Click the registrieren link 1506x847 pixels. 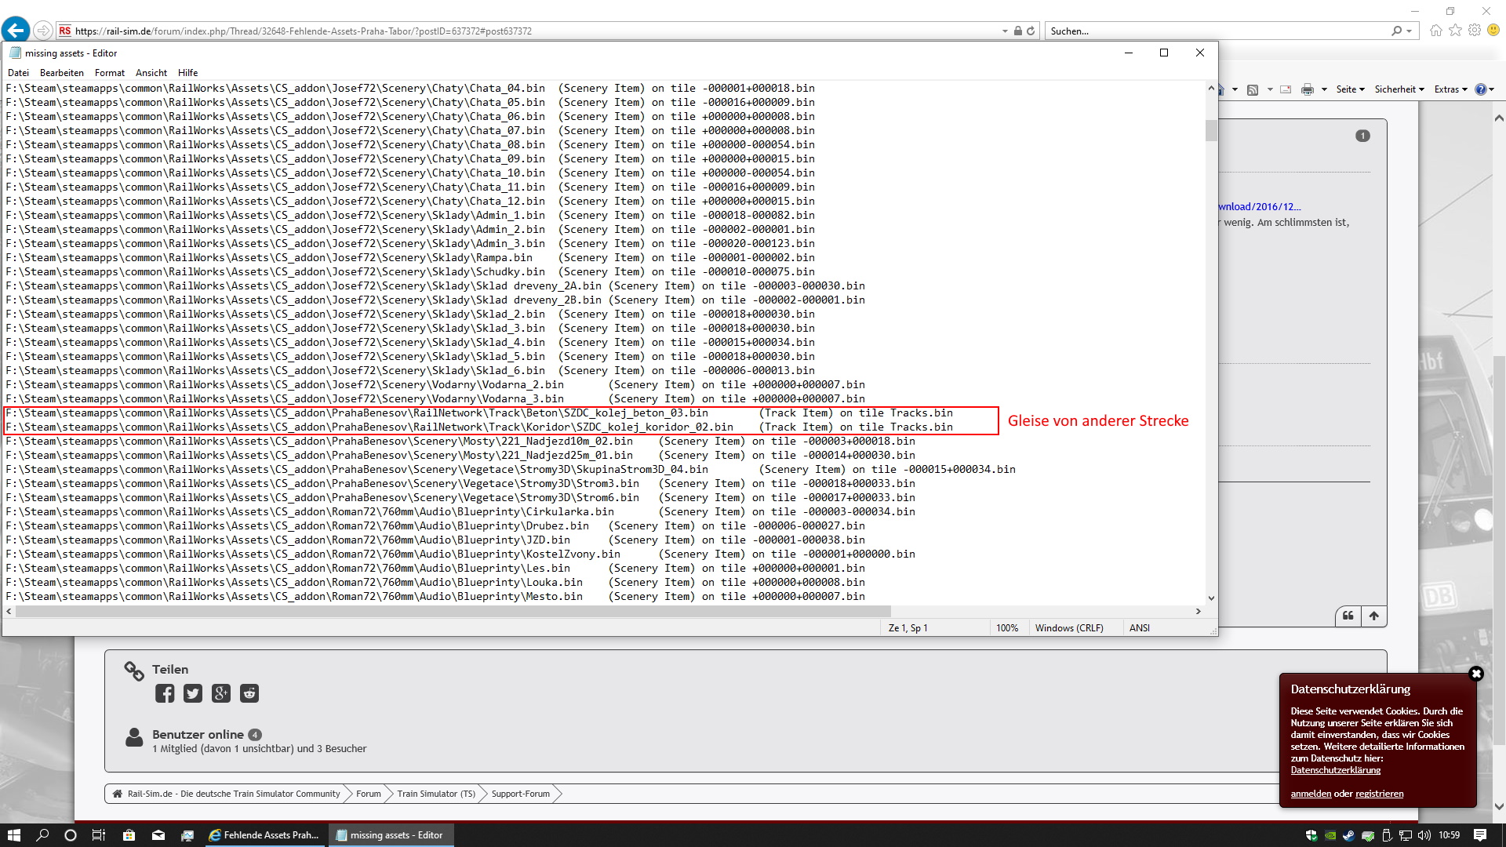click(1379, 794)
